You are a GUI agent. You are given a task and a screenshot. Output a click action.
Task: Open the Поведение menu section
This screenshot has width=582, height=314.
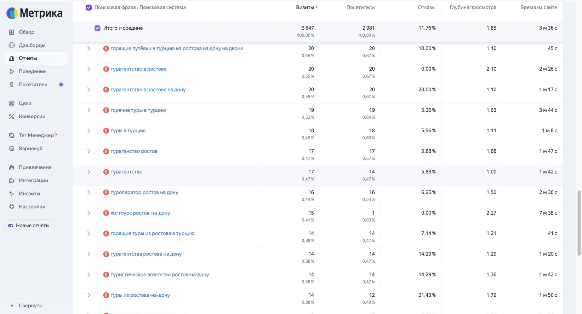point(32,71)
